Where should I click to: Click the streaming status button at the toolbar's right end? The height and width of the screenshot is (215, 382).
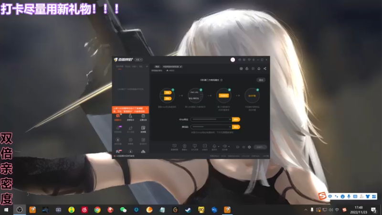(260, 147)
